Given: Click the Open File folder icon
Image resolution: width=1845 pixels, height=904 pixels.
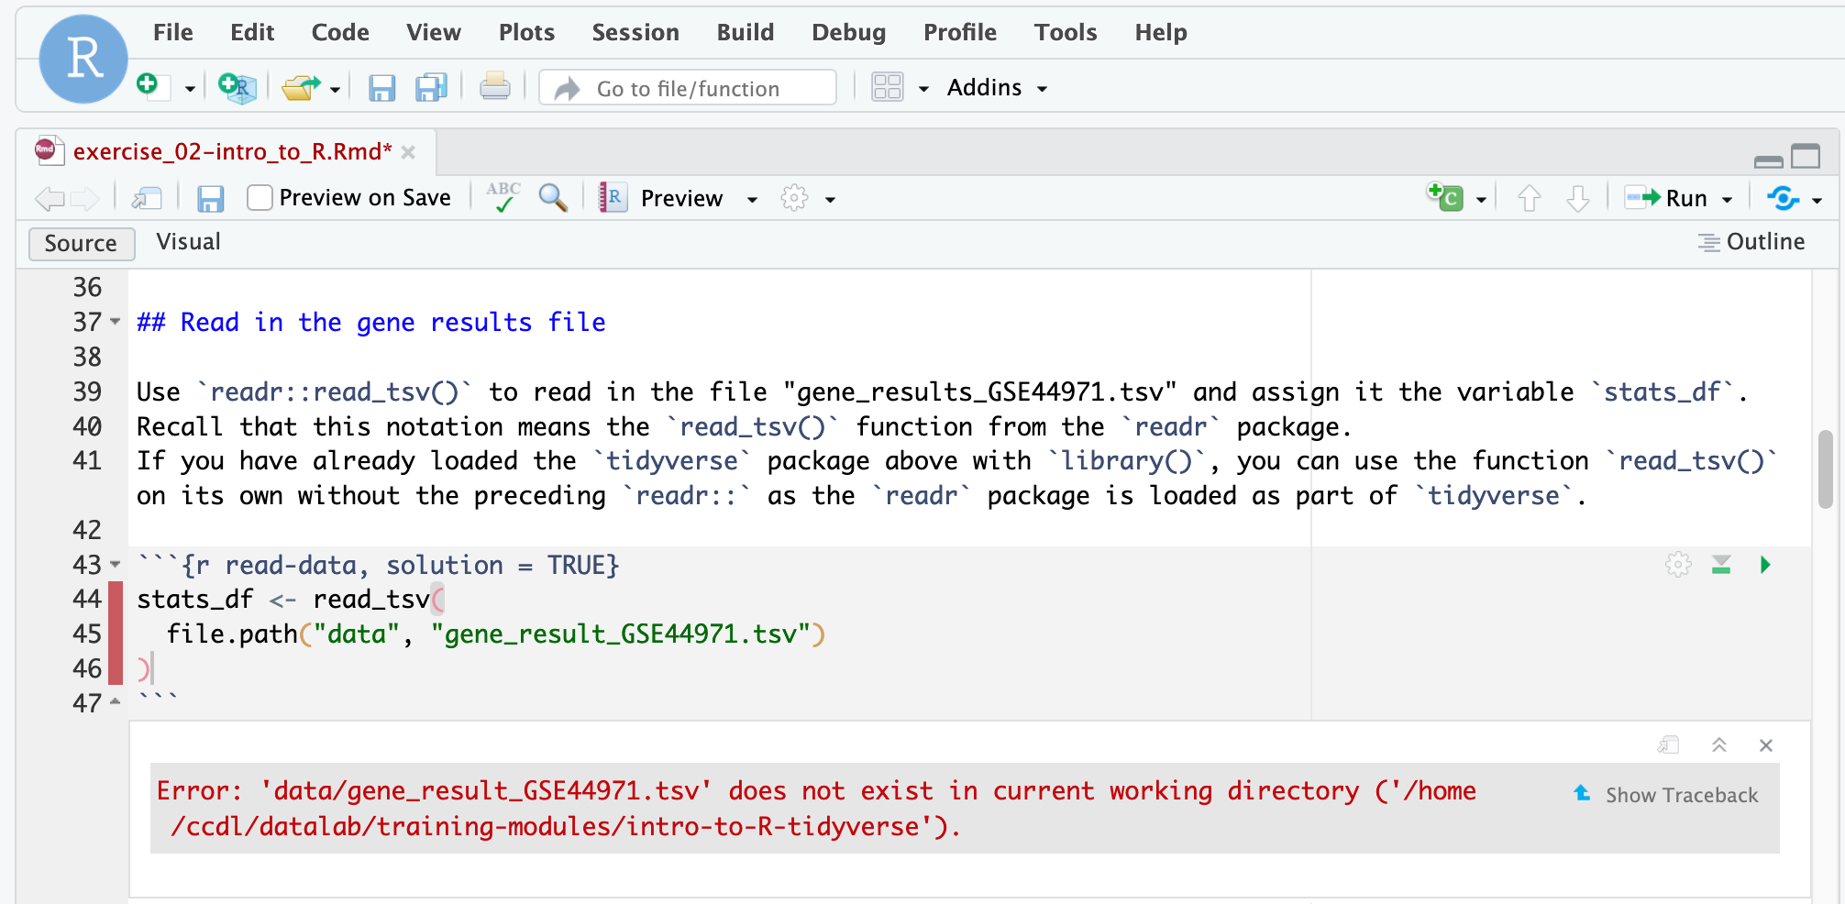Looking at the screenshot, I should [301, 88].
